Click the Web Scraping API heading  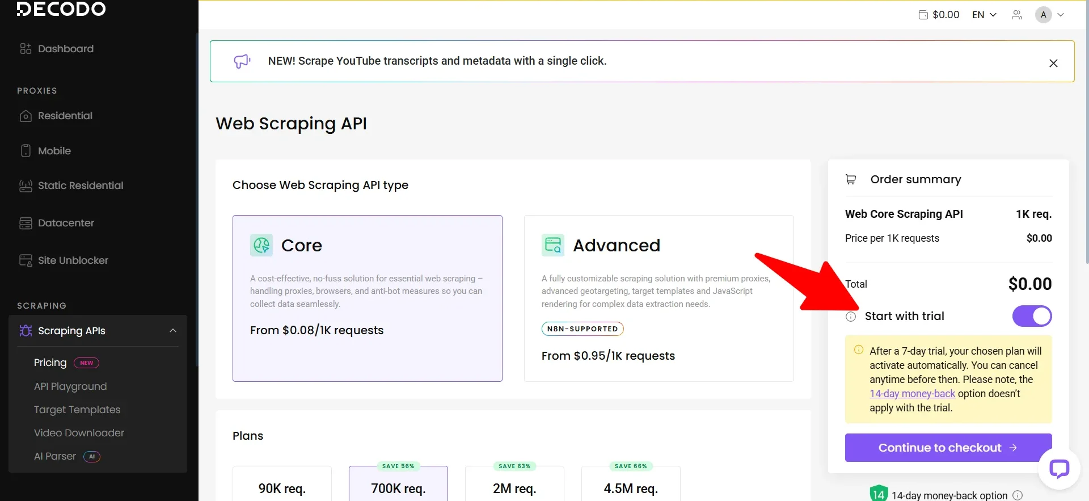pos(291,124)
